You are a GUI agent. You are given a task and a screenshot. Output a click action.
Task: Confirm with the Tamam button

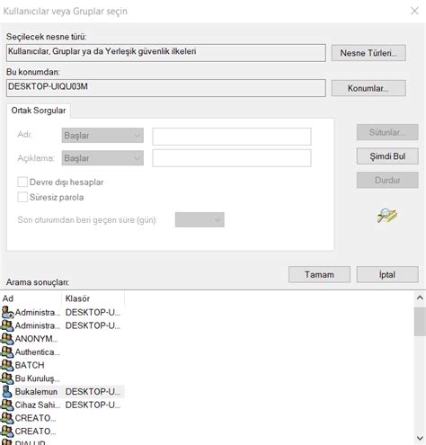[319, 274]
